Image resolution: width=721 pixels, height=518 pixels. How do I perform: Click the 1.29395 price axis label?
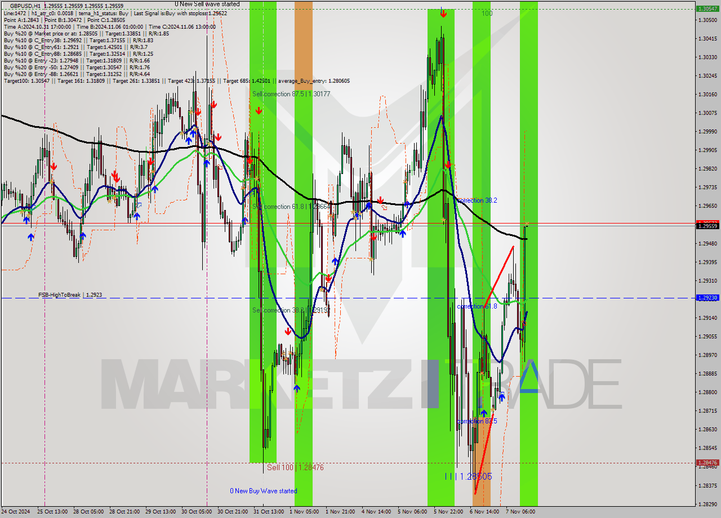[x=707, y=262]
